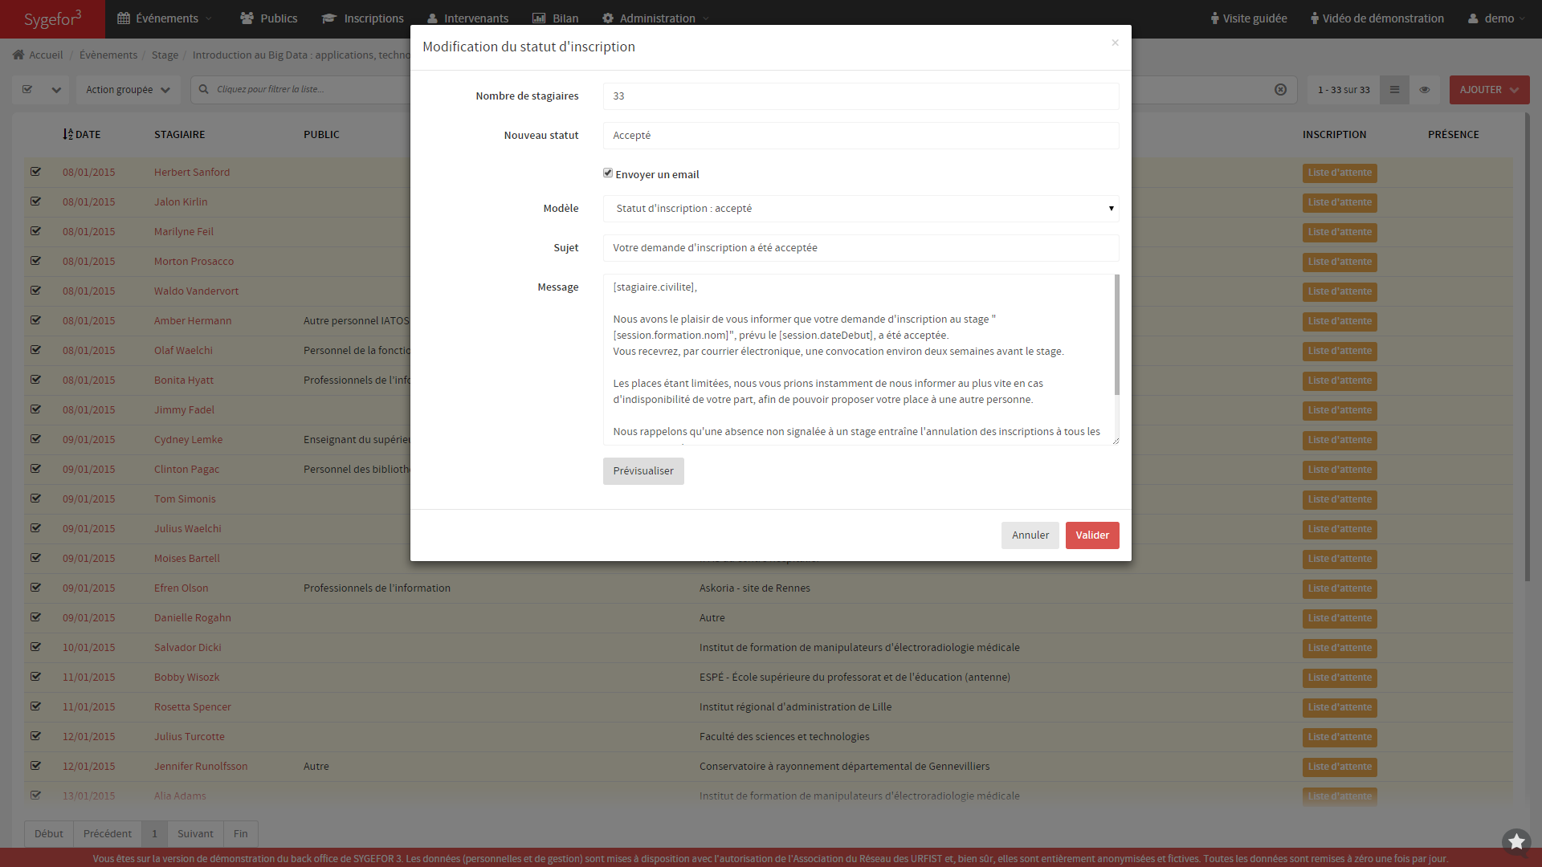
Task: Click the filter search magnifier icon
Action: coord(203,90)
